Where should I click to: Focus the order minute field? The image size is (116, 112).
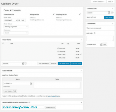tap(23, 20)
